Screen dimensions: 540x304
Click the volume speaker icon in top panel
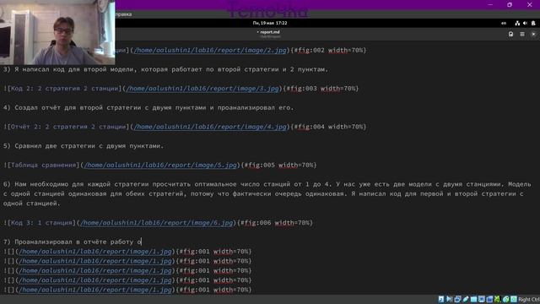[525, 23]
